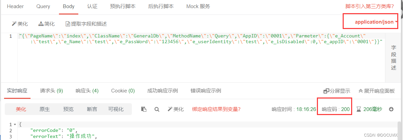Viewport: 403px width, 140px height.
Task: Open the Cookie (0) tab
Action: (123, 91)
